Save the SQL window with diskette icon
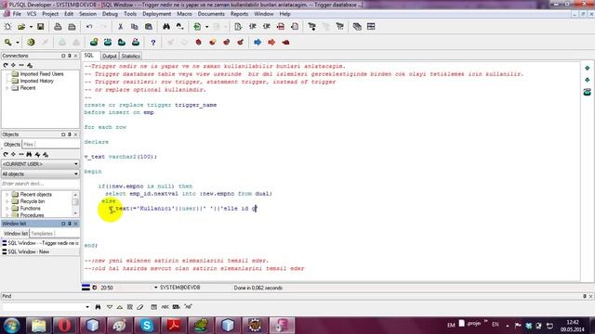Image resolution: width=595 pixels, height=334 pixels. click(x=40, y=27)
